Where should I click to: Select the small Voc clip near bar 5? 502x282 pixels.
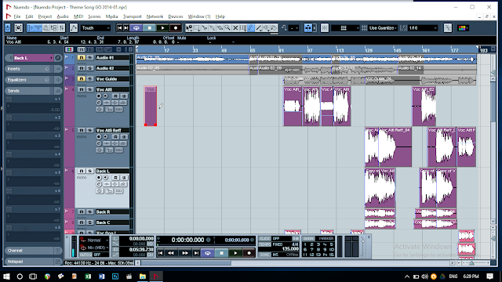[x=151, y=107]
